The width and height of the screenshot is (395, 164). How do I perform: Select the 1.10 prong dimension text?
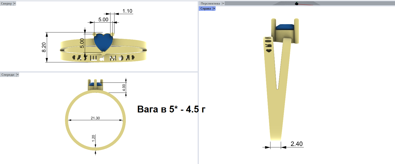coord(127,11)
